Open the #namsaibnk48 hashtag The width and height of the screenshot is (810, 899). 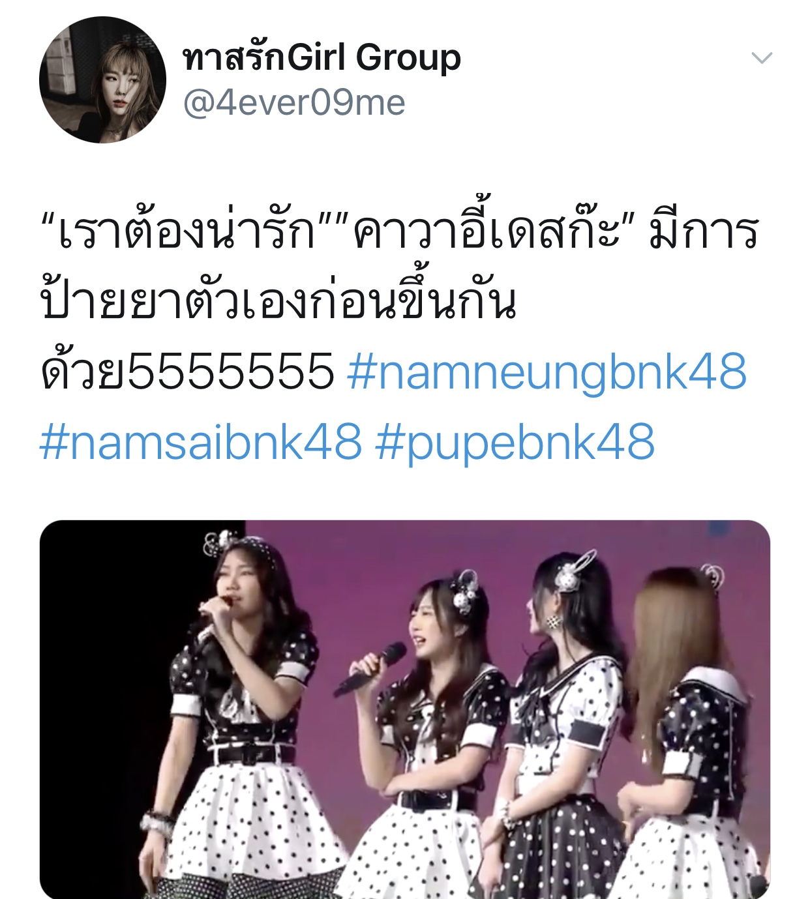[x=200, y=442]
